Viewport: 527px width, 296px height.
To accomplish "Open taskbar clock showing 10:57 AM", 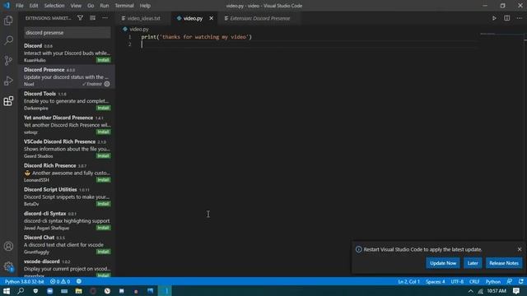I will 497,291.
